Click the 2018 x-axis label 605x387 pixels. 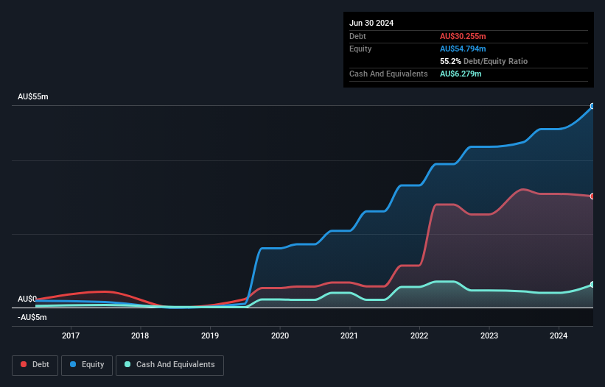[x=140, y=335]
